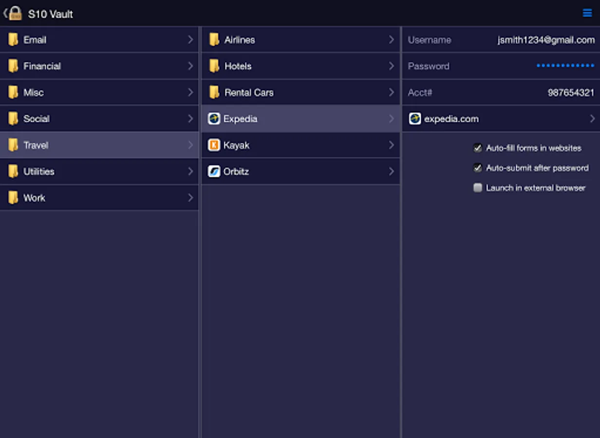
Task: Click the Expedia logo icon in list
Action: [x=214, y=118]
